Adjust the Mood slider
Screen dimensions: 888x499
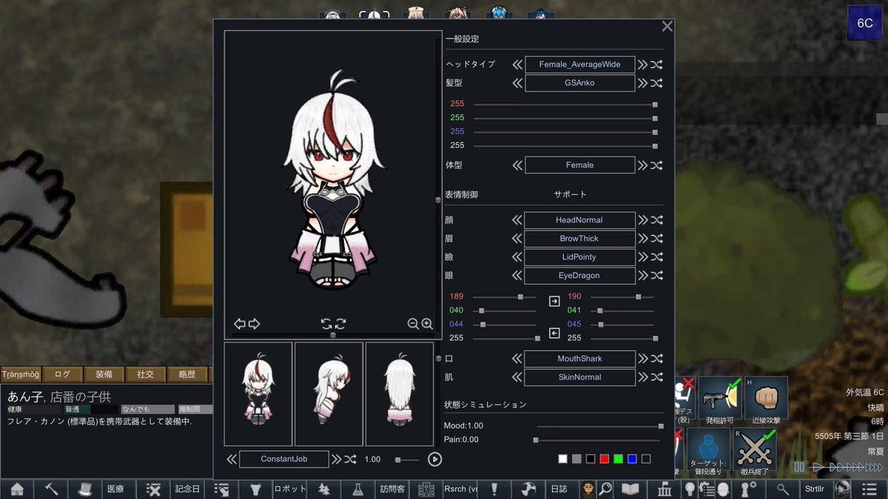point(599,427)
